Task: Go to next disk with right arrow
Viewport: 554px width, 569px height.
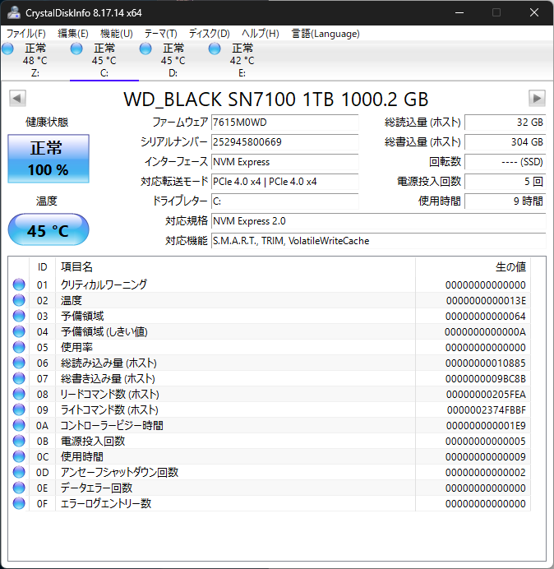Action: click(x=537, y=99)
